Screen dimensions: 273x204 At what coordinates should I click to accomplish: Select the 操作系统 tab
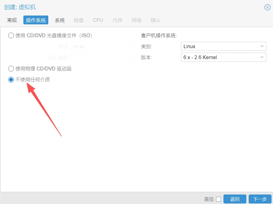coord(36,20)
